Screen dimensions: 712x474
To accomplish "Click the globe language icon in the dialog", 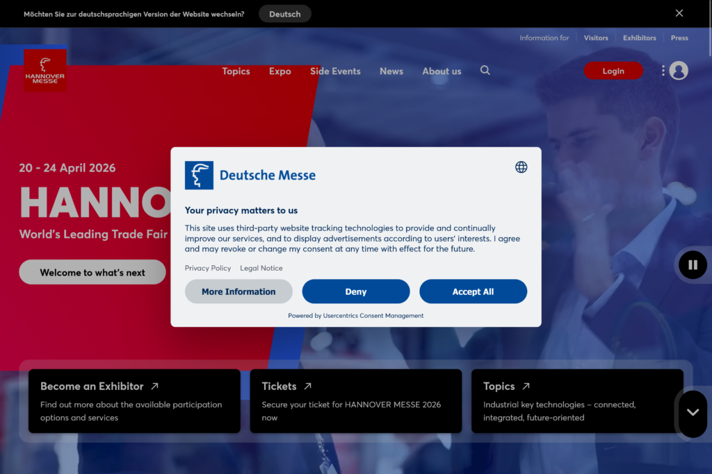I will pos(521,167).
